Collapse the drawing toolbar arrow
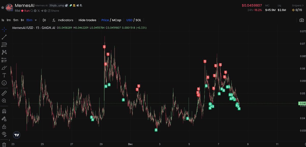 [x=10, y=140]
